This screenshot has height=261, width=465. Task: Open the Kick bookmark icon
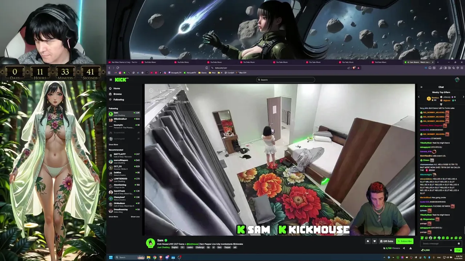click(125, 72)
